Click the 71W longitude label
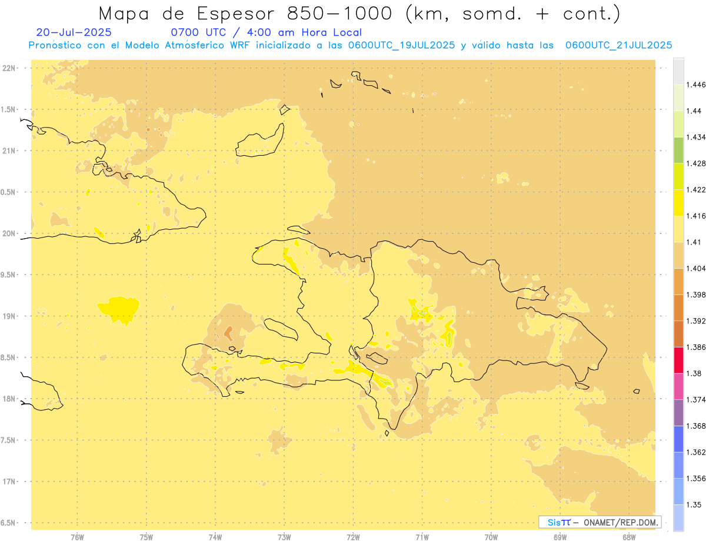706x545 pixels. (x=422, y=537)
